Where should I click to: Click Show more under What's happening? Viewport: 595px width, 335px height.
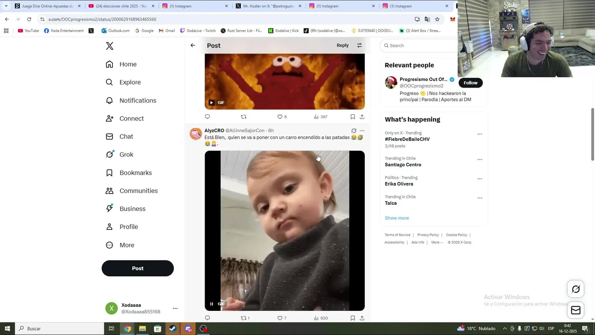pyautogui.click(x=397, y=218)
